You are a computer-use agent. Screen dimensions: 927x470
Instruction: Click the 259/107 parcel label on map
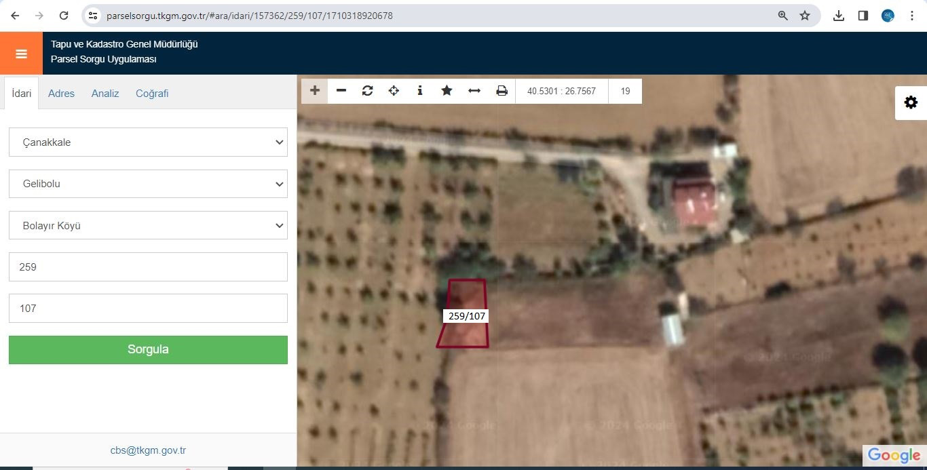coord(467,316)
